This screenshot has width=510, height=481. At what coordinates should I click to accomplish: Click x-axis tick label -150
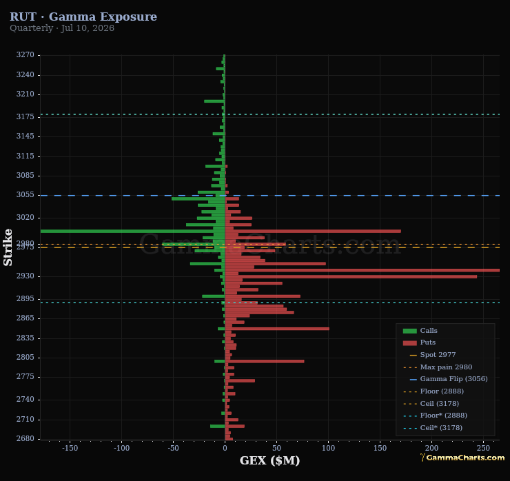click(70, 448)
